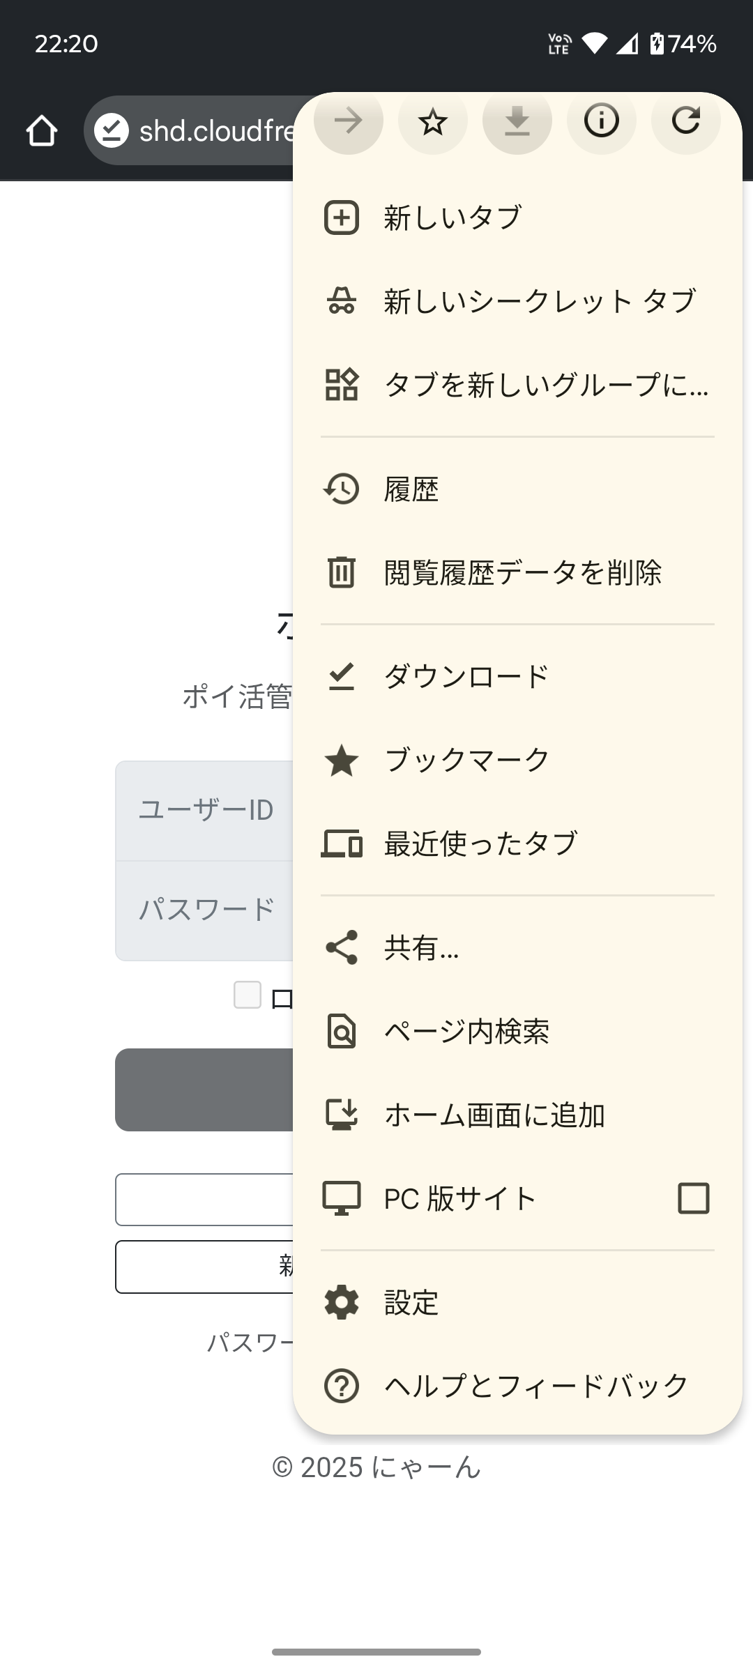Open 履歴 from the menu
This screenshot has width=753, height=1673.
click(411, 490)
